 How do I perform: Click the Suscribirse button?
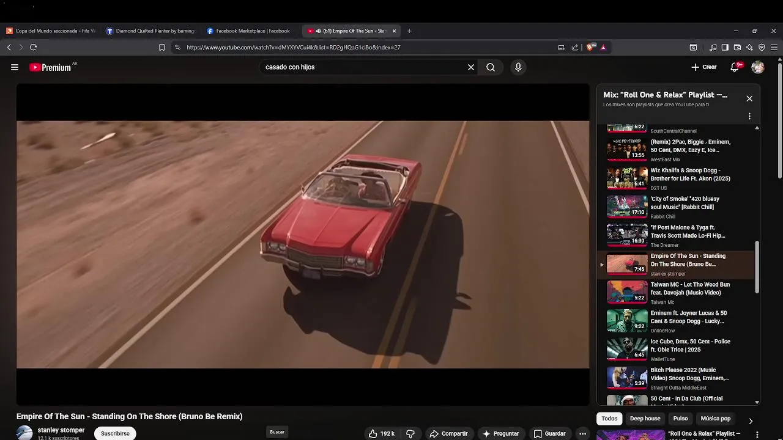tap(115, 433)
